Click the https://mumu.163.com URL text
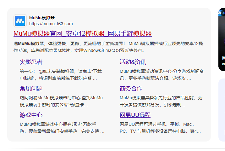Viewport: 225px width, 151px height. [x=51, y=24]
